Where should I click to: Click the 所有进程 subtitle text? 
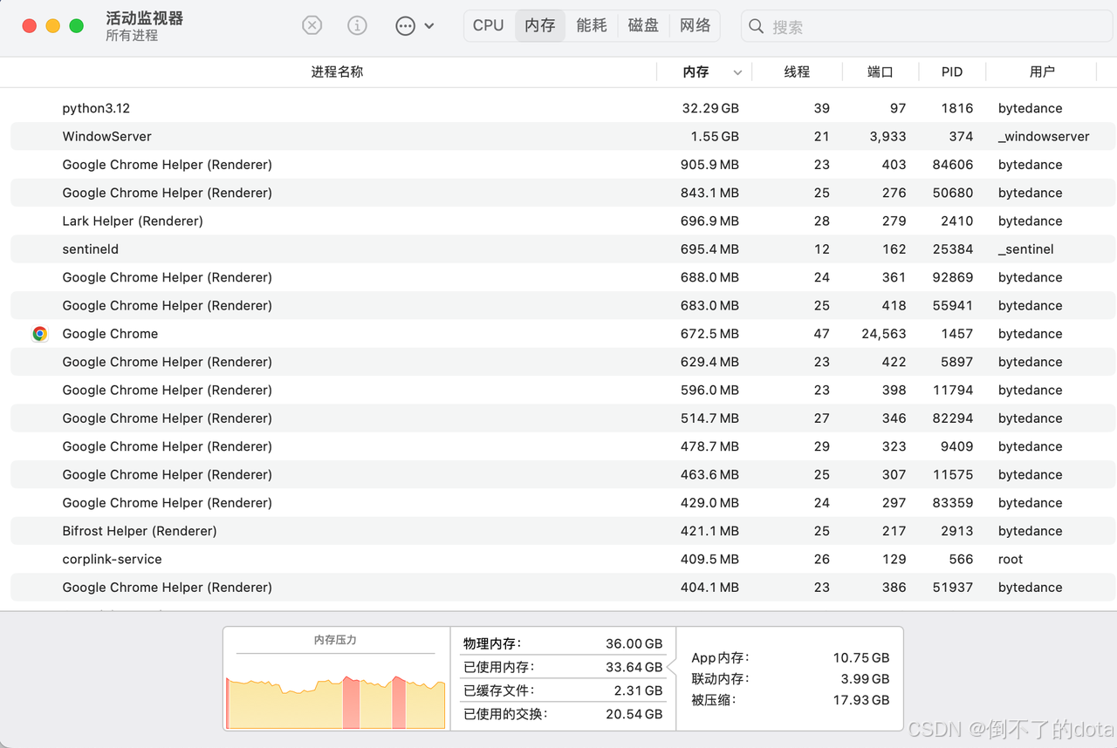(x=132, y=36)
